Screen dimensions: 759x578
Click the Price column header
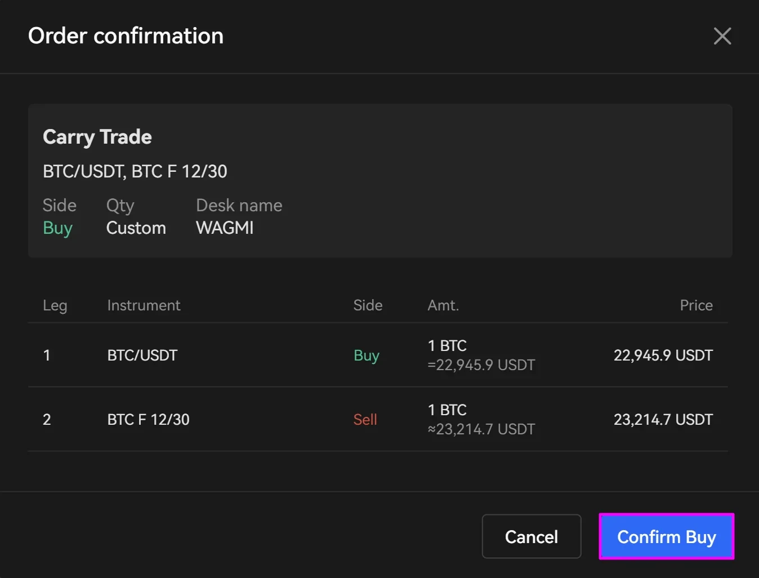tap(696, 305)
